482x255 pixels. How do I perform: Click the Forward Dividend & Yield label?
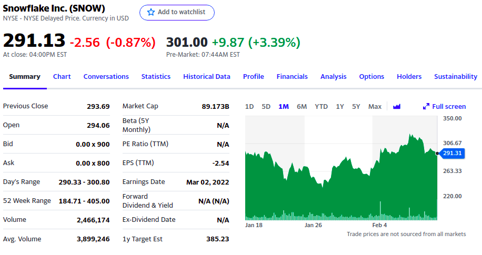click(147, 201)
